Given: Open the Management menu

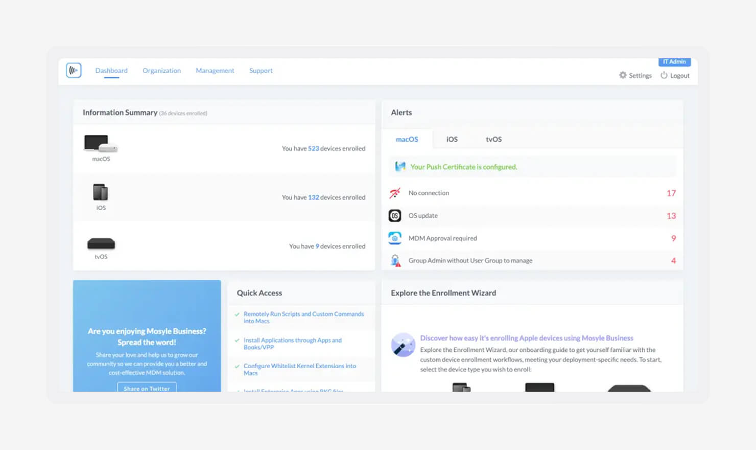Looking at the screenshot, I should tap(215, 71).
